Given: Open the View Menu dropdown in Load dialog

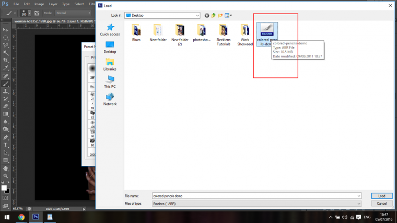Looking at the screenshot, I should click(228, 16).
